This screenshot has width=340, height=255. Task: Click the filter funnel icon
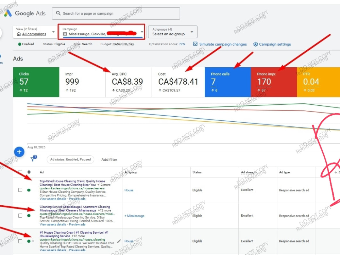tap(33, 159)
